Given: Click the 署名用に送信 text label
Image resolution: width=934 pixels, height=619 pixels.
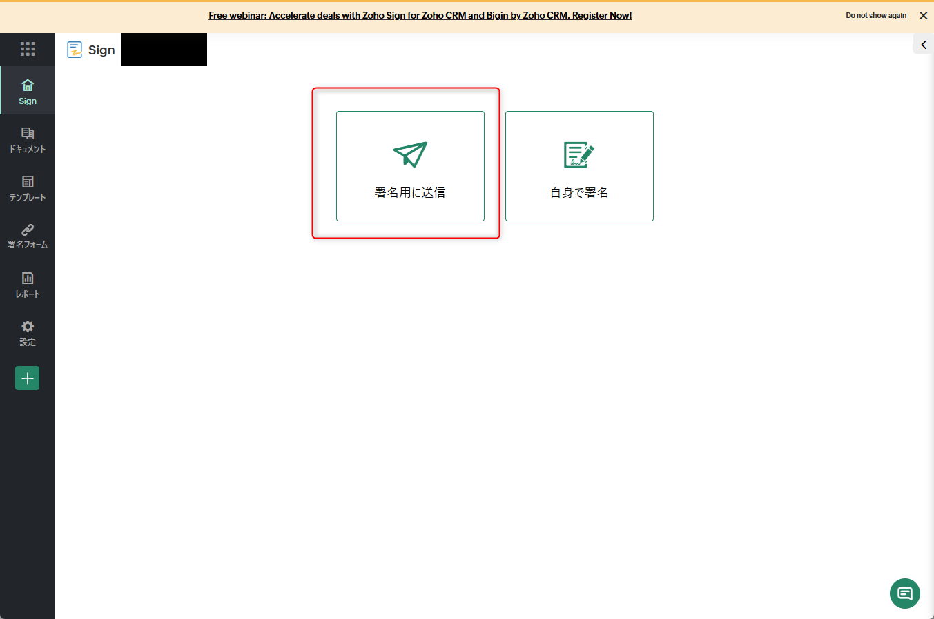Looking at the screenshot, I should pyautogui.click(x=410, y=193).
